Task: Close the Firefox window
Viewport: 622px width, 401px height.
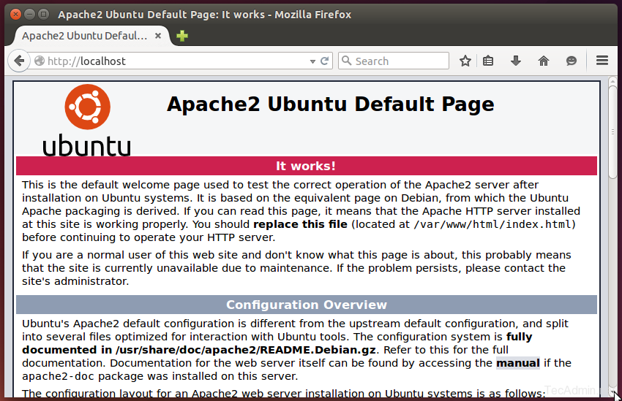Action: click(x=12, y=14)
